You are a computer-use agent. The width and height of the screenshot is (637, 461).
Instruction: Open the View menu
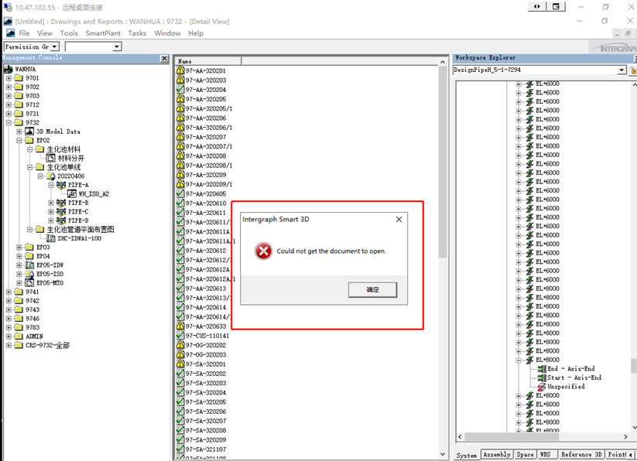tap(45, 33)
